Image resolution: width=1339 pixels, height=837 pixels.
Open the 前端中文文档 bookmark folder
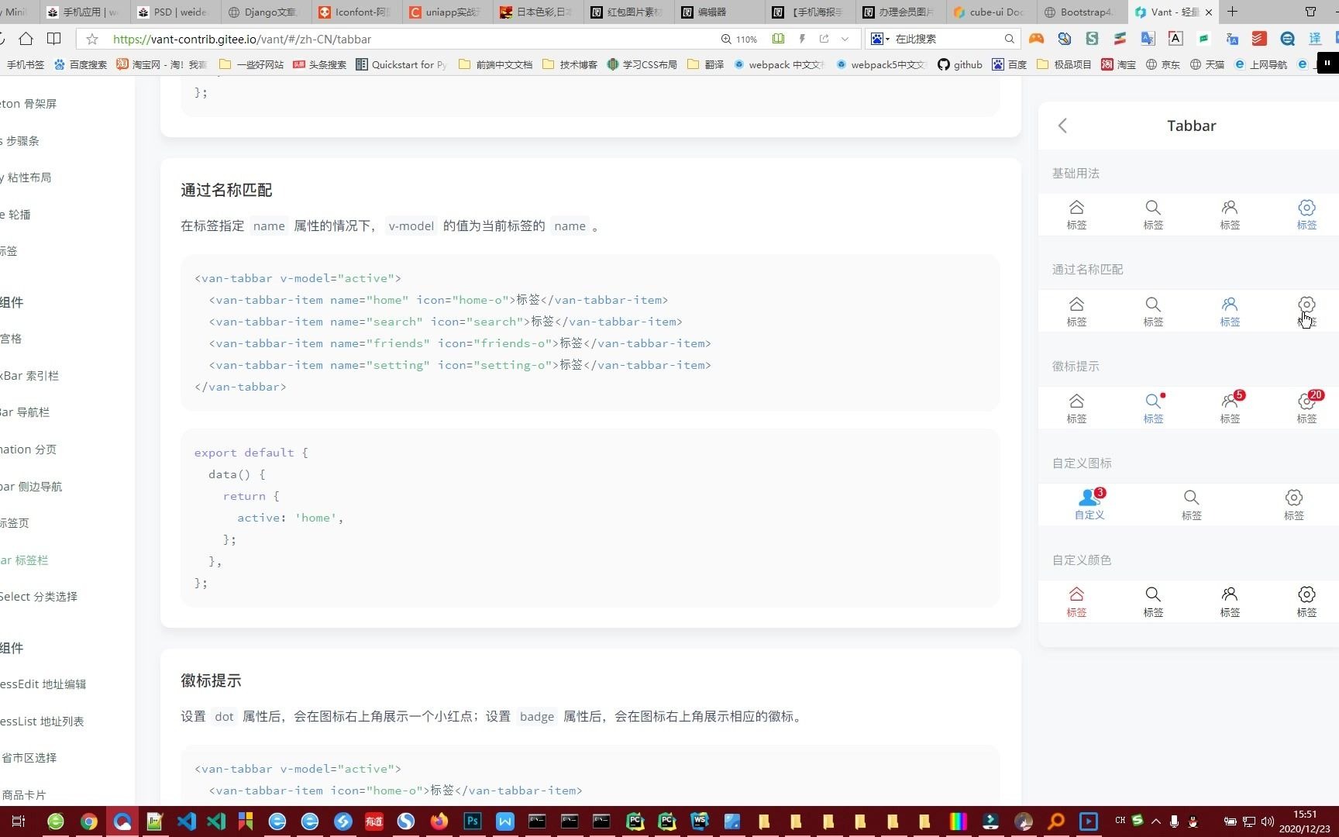pyautogui.click(x=496, y=64)
